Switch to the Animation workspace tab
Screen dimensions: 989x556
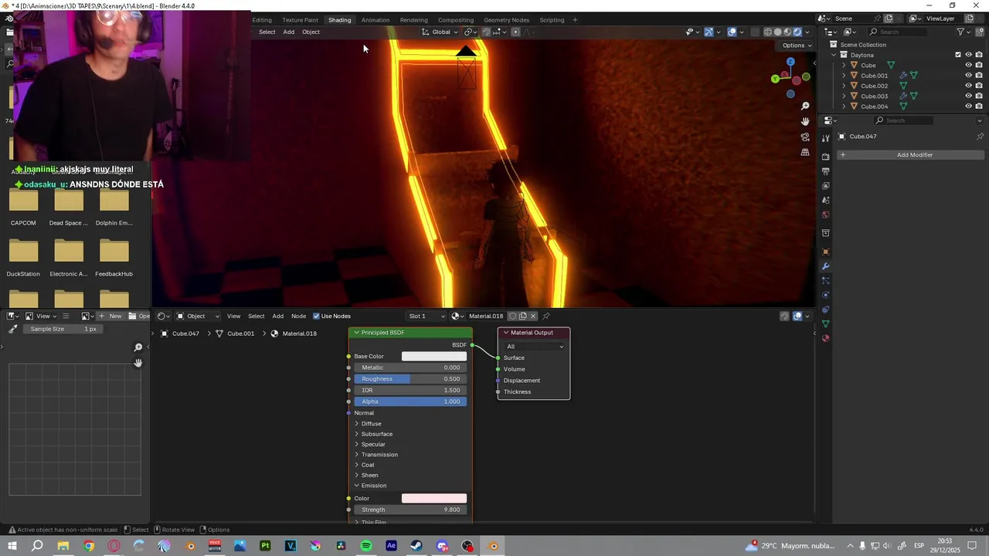376,20
